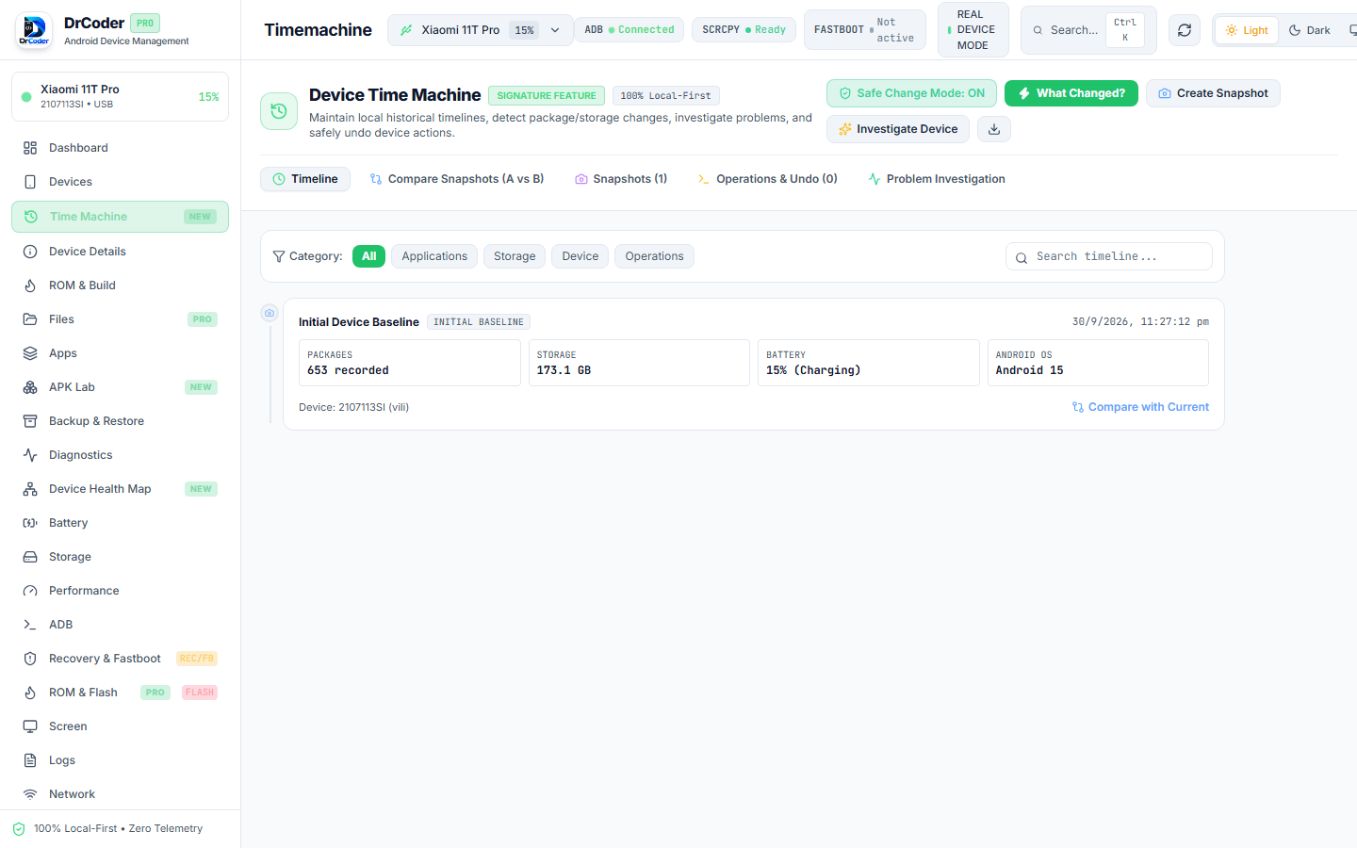1357x848 pixels.
Task: Switch to the Timeline tab
Action: coord(305,179)
